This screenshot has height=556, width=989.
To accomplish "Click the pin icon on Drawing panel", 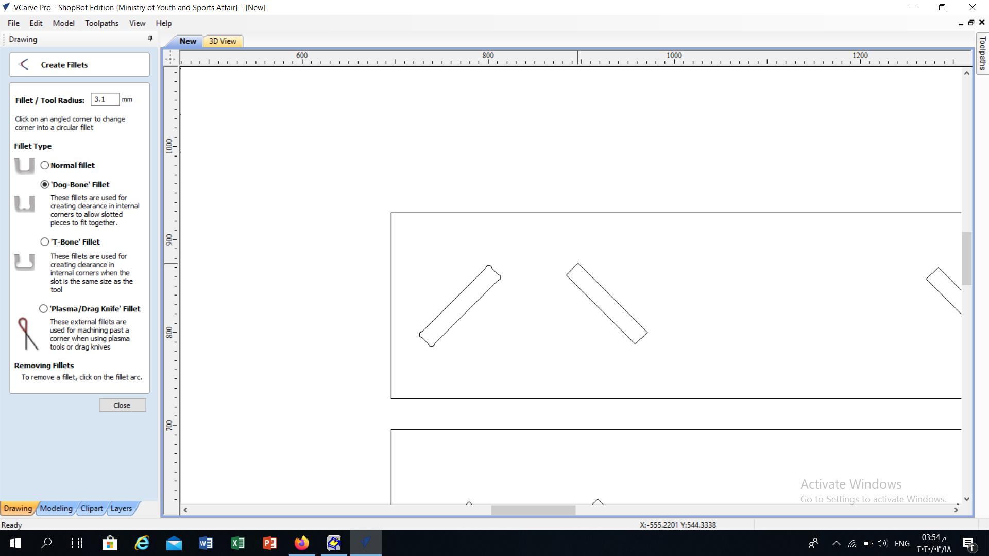I will point(150,39).
